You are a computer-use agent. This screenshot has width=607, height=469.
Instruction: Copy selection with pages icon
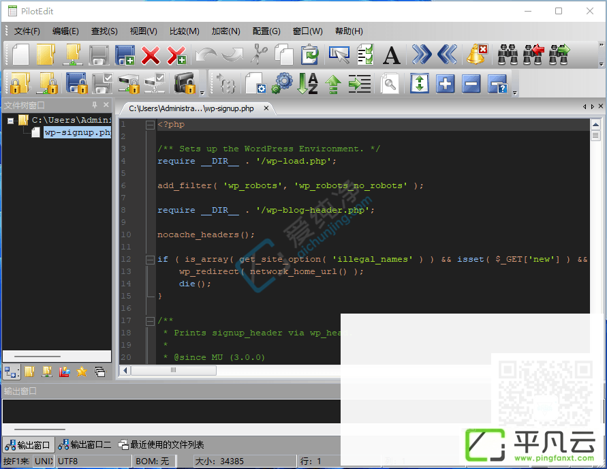point(284,55)
